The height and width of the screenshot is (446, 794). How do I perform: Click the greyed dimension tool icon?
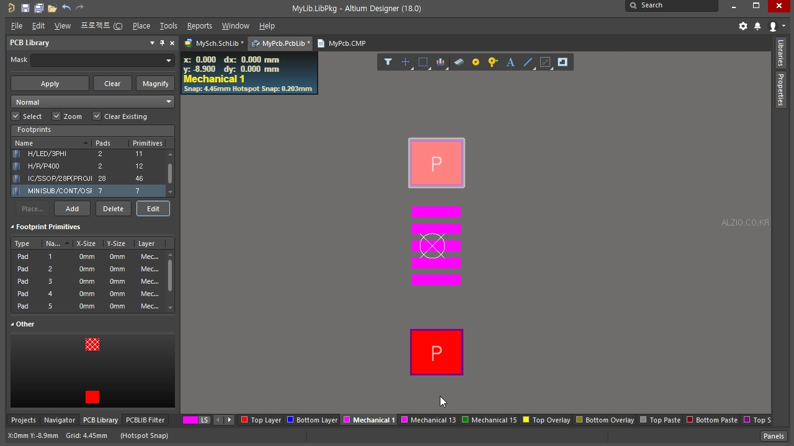tap(545, 62)
